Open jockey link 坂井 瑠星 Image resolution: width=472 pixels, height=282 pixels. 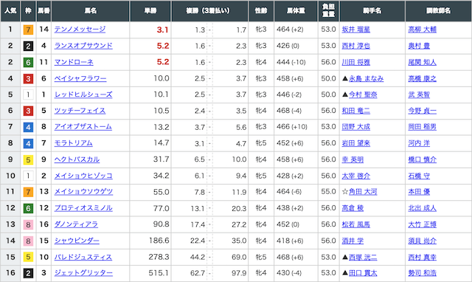[355, 30]
